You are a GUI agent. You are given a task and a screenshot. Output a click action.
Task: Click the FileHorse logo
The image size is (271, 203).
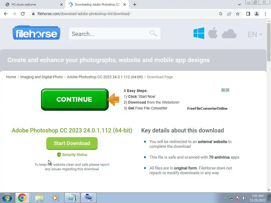[36, 33]
